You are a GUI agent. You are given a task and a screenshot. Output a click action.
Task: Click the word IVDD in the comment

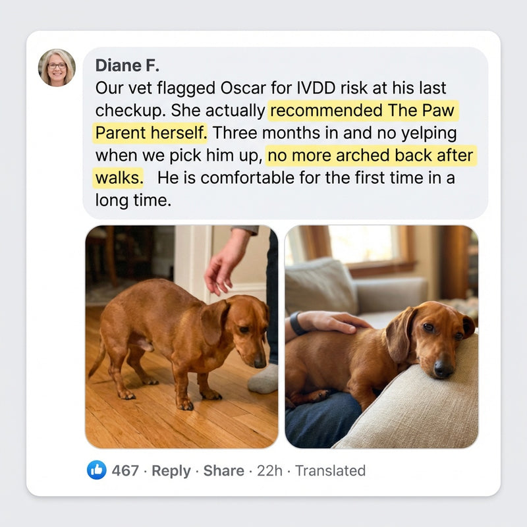tap(316, 88)
